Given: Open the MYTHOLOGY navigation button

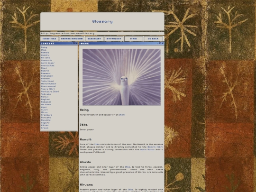Looking at the screenshot, I should coord(114,39).
